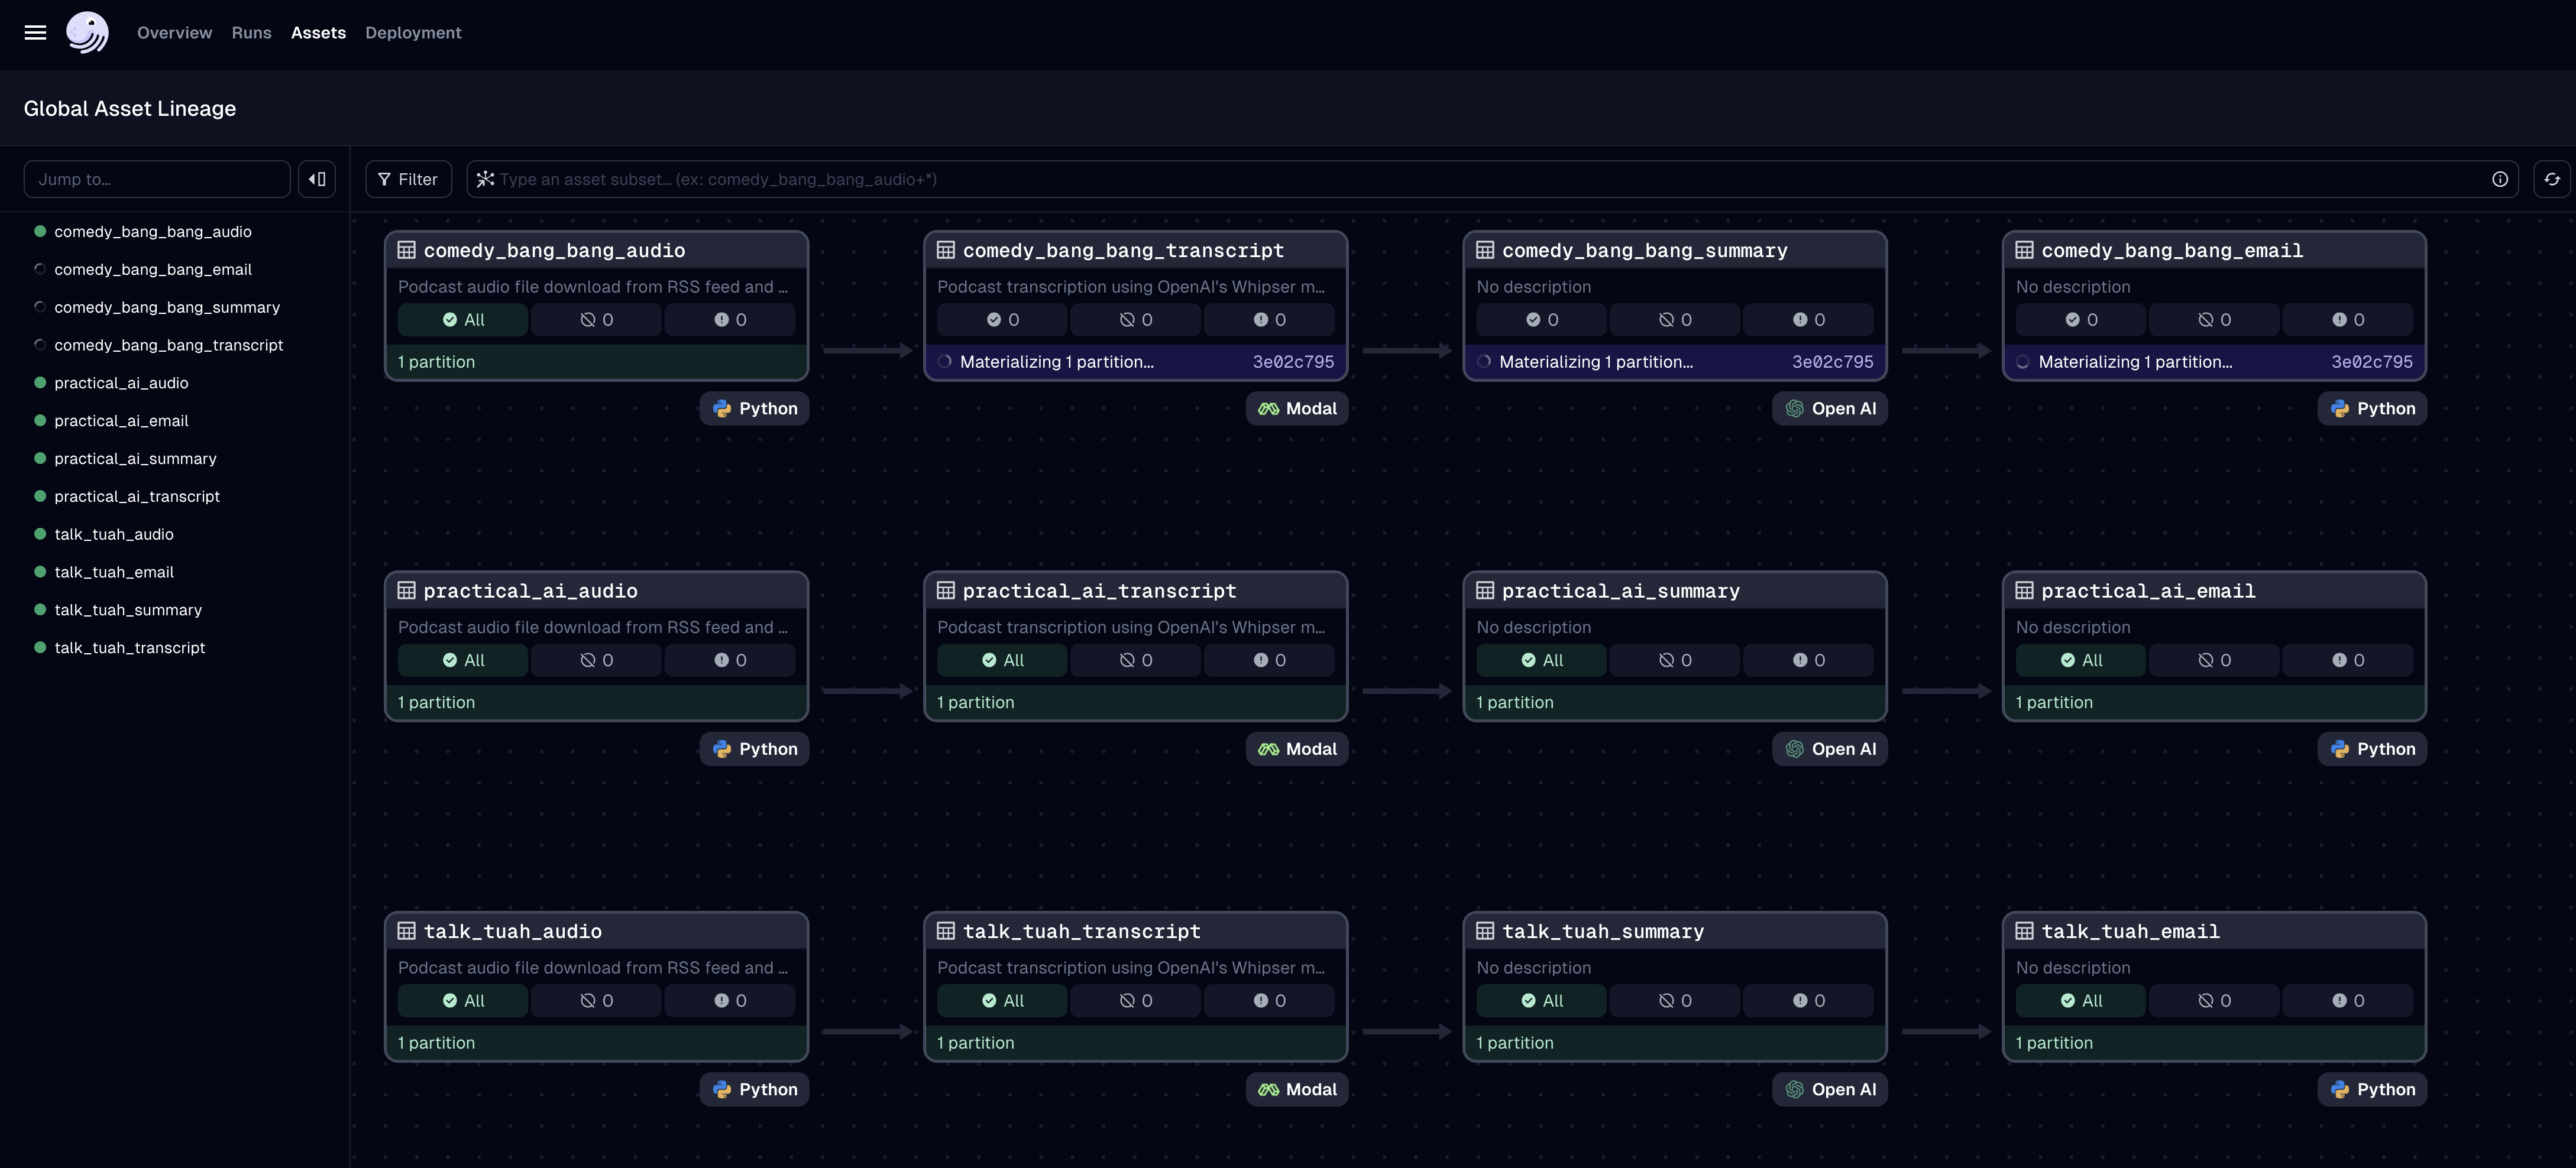Image resolution: width=2576 pixels, height=1168 pixels.
Task: Click Modal tag under comedy_bang_bang_transcript
Action: [x=1297, y=408]
